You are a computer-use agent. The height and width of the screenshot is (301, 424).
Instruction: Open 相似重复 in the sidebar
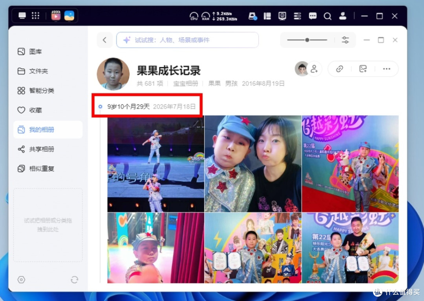(48, 169)
